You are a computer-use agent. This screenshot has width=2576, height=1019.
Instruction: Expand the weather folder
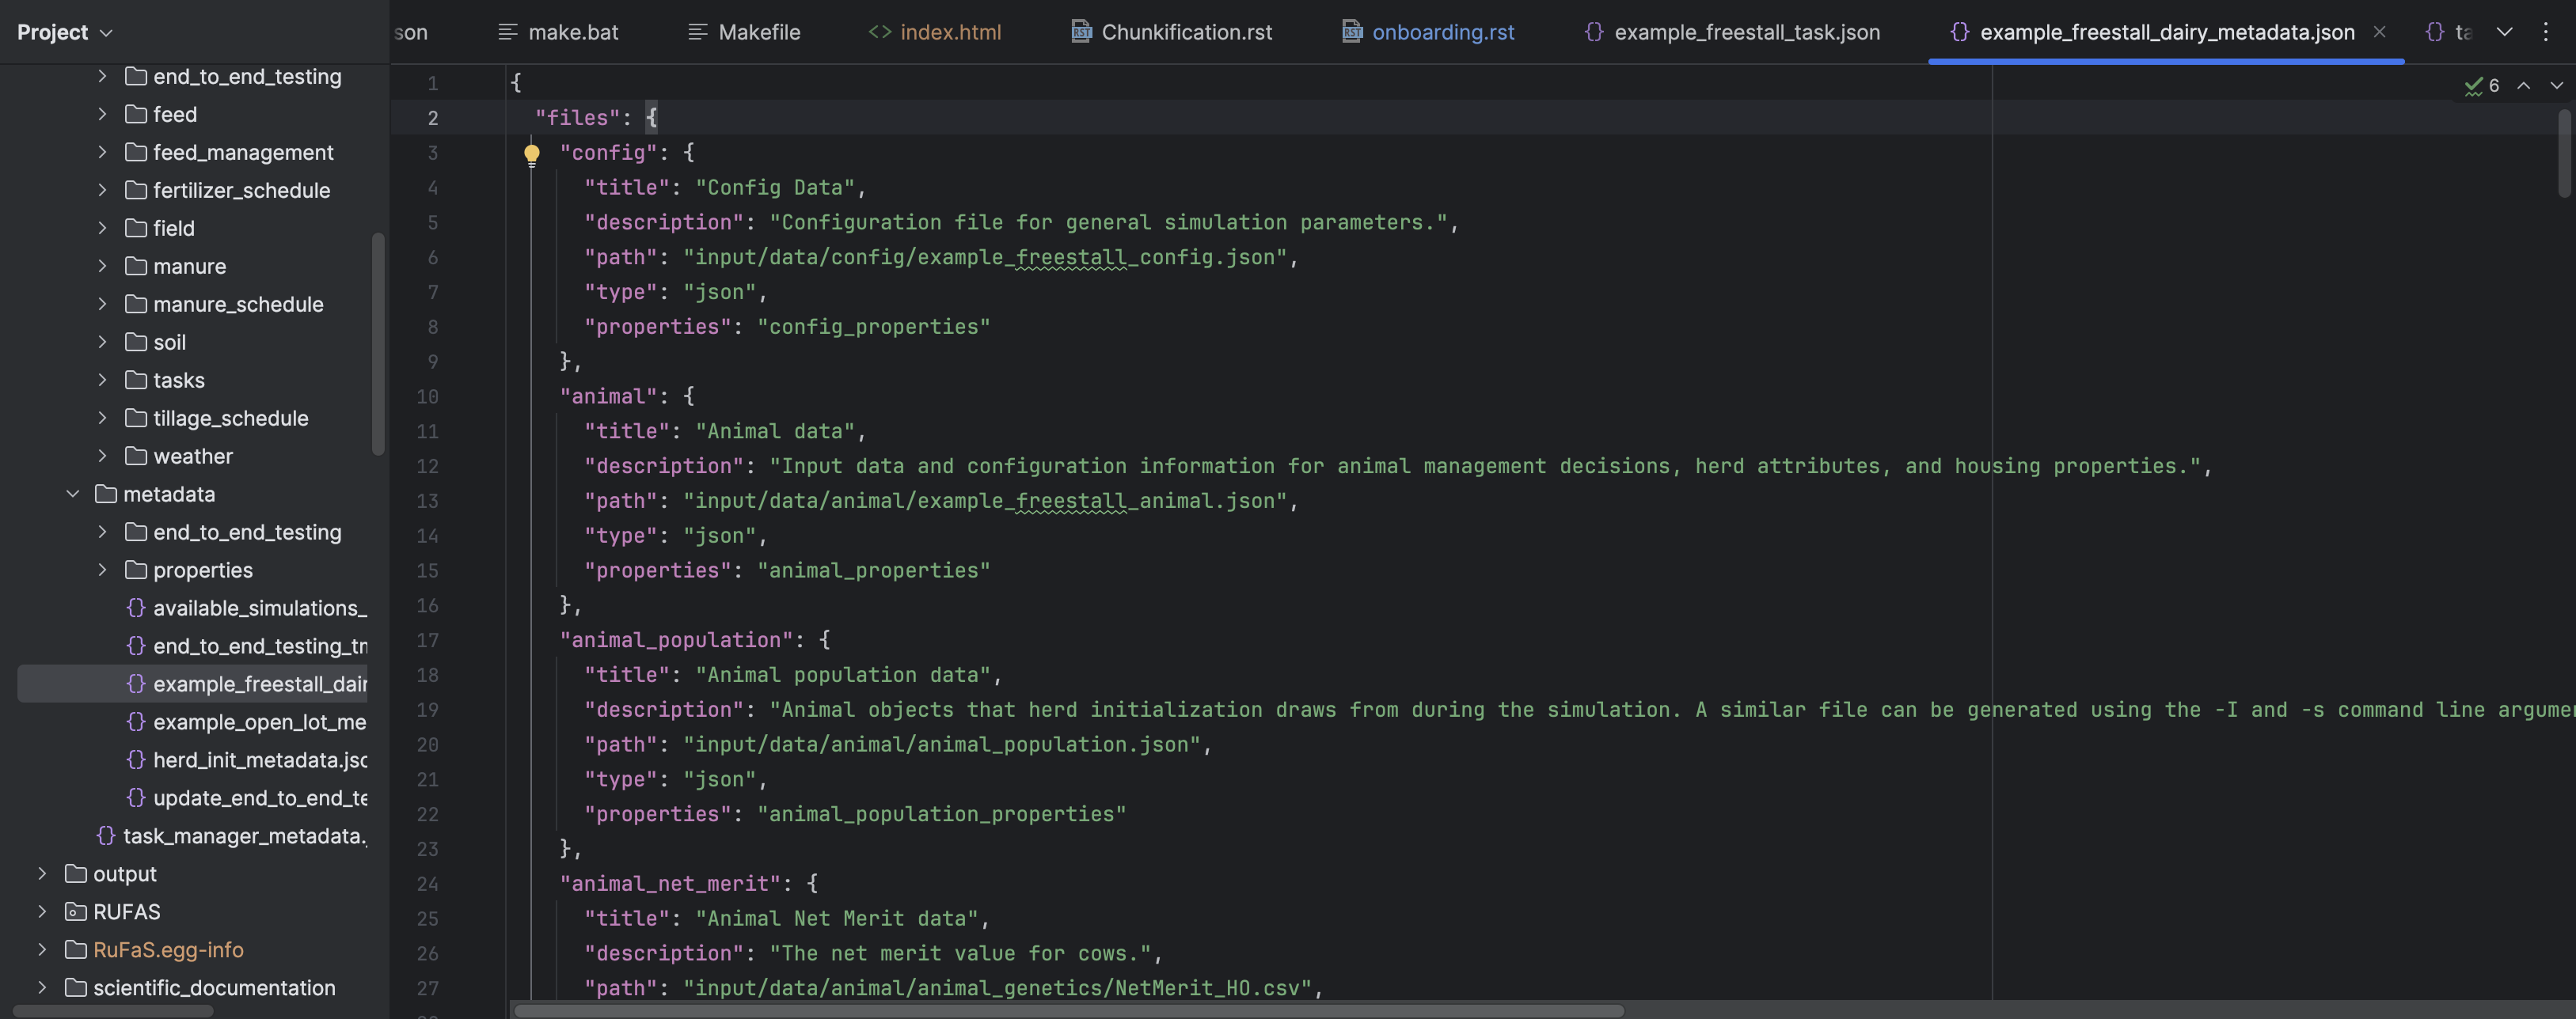(102, 456)
